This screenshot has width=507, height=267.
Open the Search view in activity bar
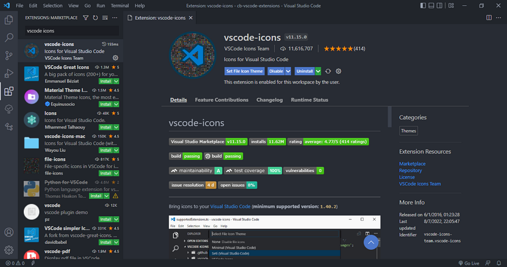click(9, 38)
